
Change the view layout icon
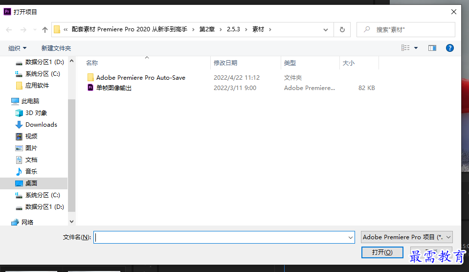[405, 48]
